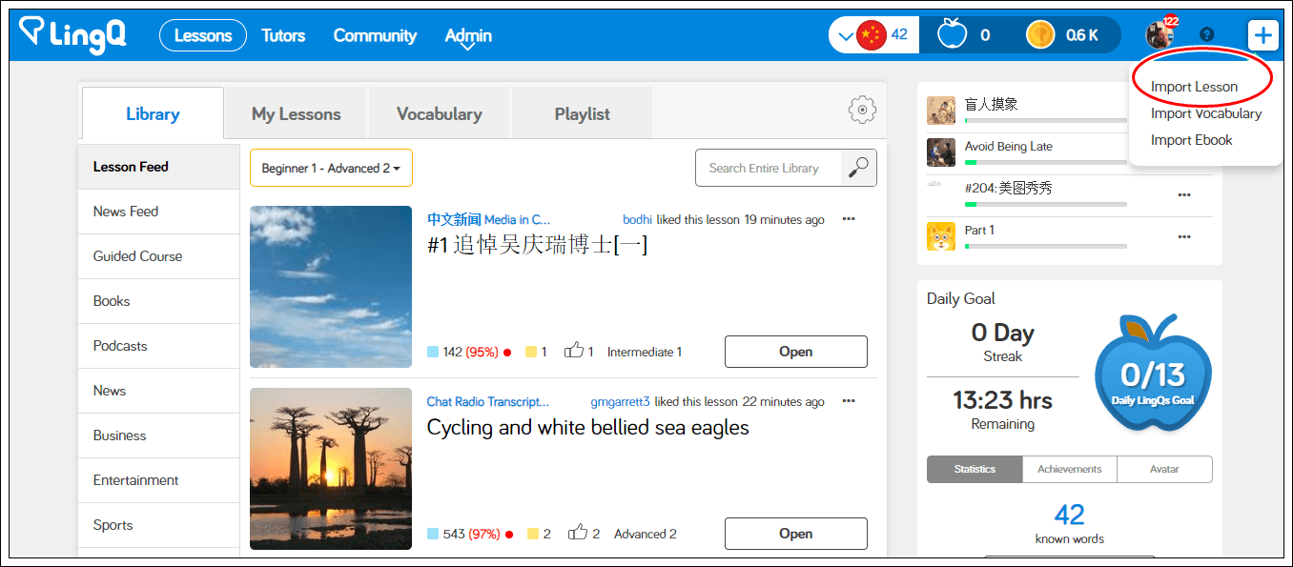Viewport: 1293px width, 567px height.
Task: Click the search magnifying glass icon
Action: click(858, 168)
